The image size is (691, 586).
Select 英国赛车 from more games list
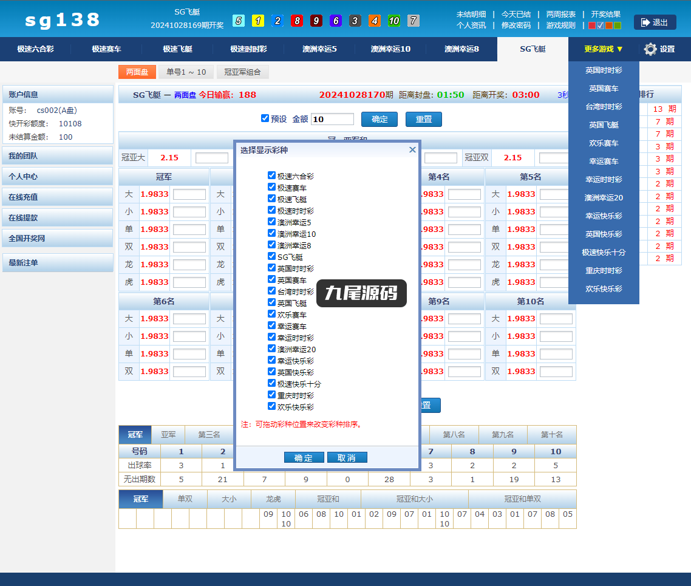click(x=604, y=89)
